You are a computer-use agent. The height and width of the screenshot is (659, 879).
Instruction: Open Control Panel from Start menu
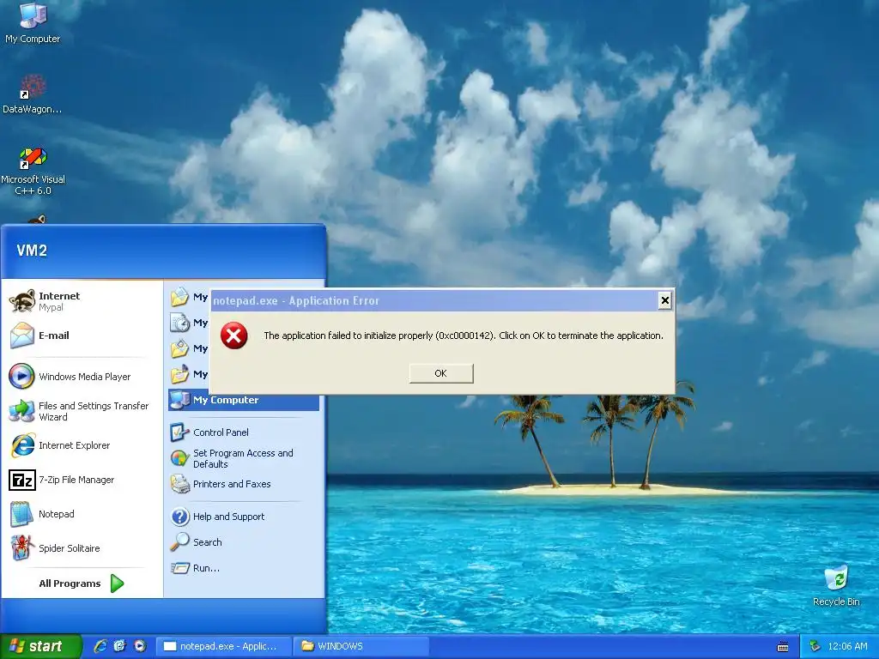point(244,432)
